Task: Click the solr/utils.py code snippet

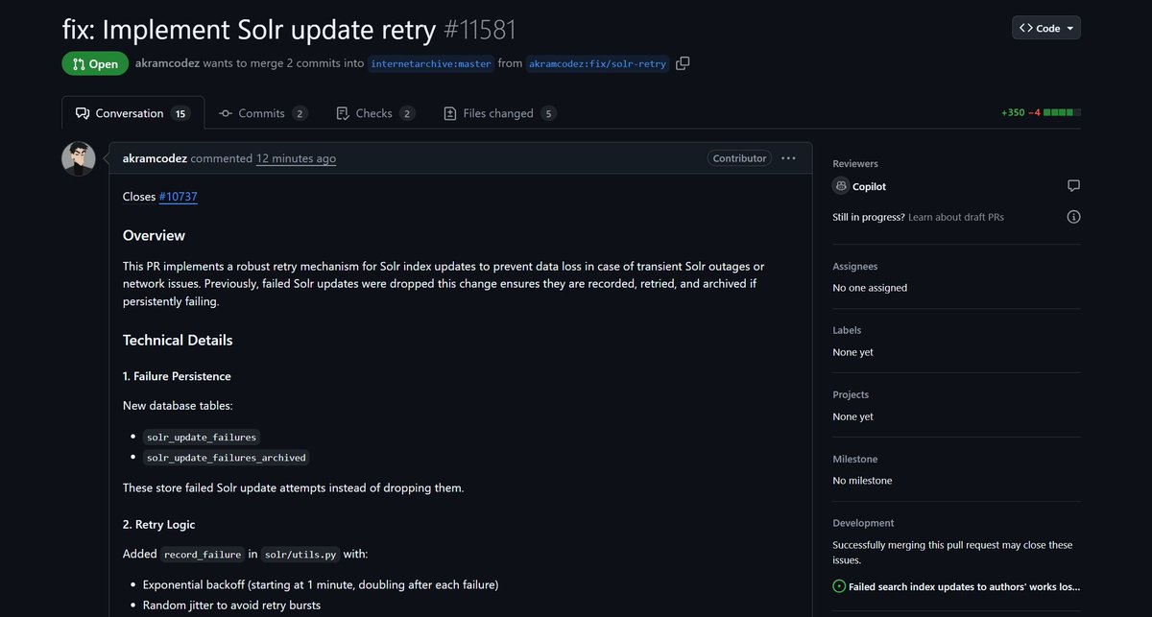Action: (302, 555)
